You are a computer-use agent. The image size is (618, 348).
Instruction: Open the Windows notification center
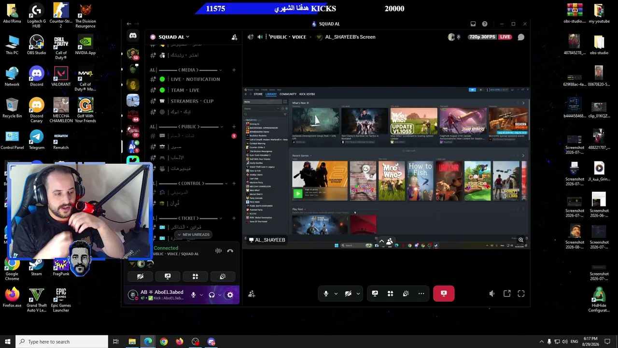[x=607, y=342]
